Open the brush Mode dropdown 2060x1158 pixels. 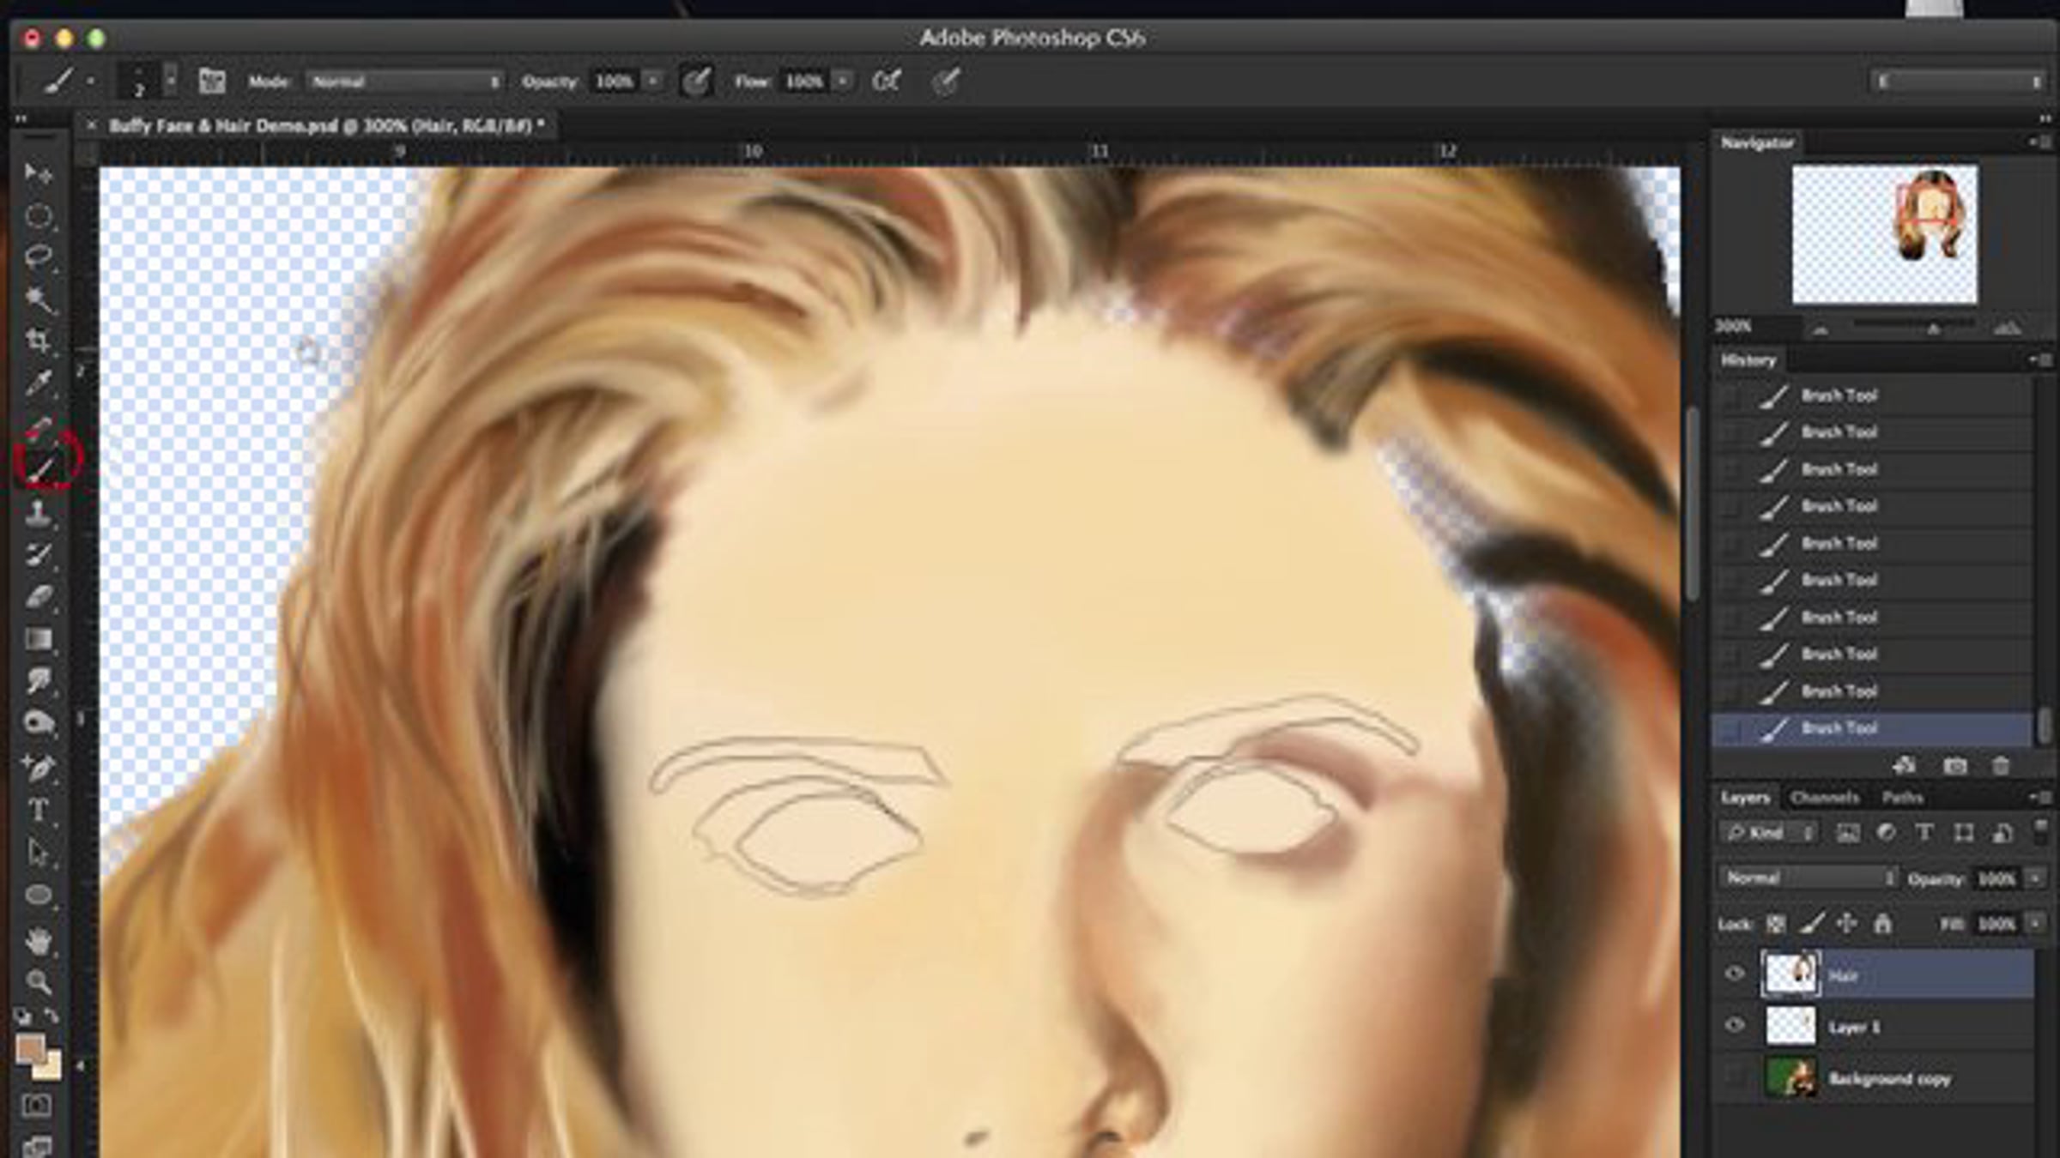403,81
